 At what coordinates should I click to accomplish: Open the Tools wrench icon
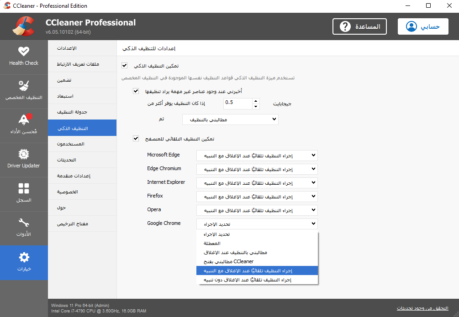tap(23, 223)
